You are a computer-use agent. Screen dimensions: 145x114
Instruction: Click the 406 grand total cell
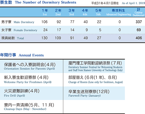139,38
